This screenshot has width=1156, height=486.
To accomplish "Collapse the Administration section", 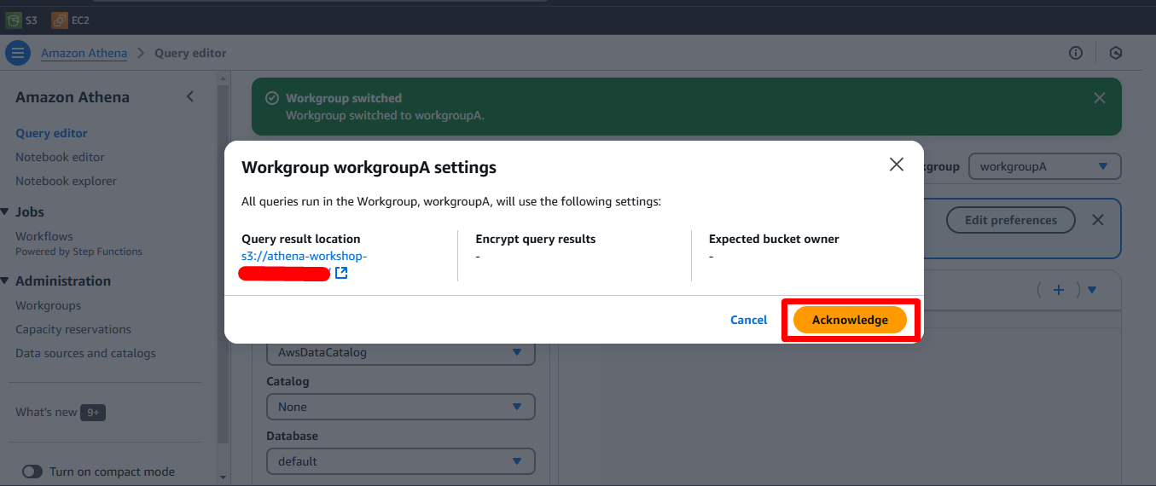I will 6,281.
